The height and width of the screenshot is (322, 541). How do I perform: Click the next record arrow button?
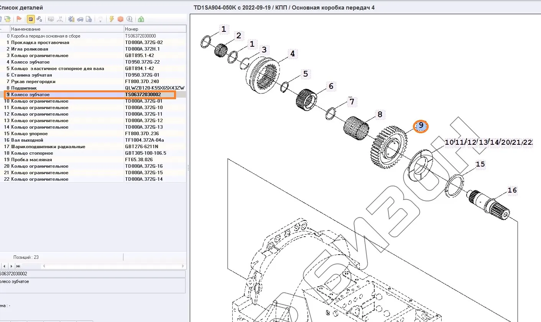(x=11, y=266)
